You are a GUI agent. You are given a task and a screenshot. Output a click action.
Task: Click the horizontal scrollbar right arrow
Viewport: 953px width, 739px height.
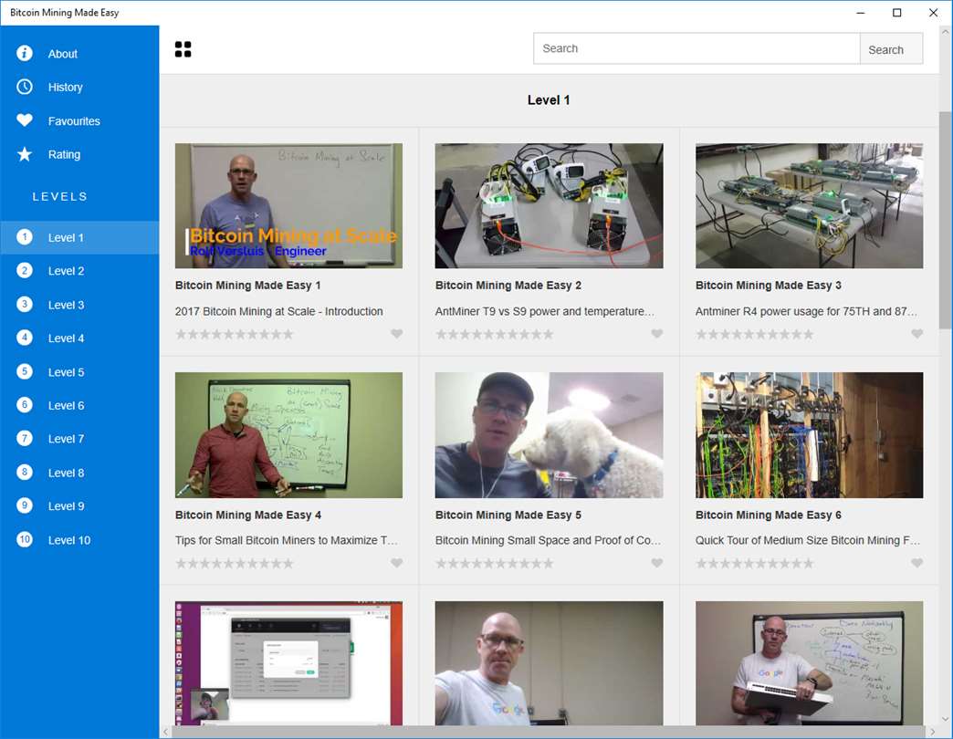(x=932, y=733)
